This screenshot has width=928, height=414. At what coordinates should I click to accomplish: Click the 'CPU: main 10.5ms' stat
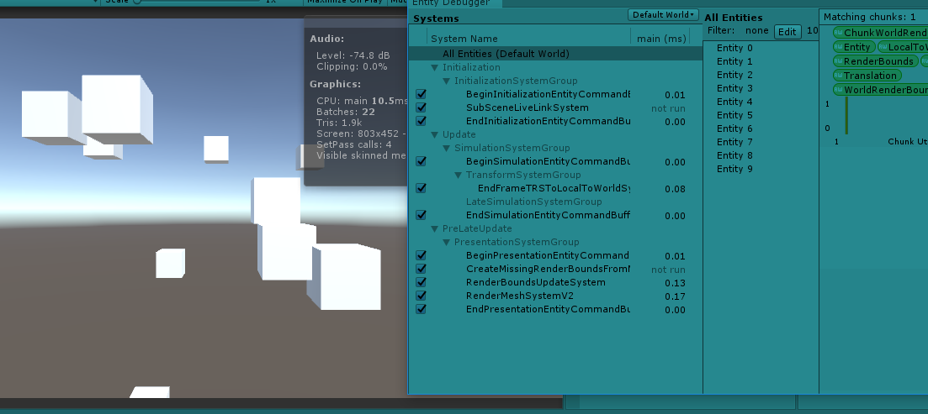point(363,101)
